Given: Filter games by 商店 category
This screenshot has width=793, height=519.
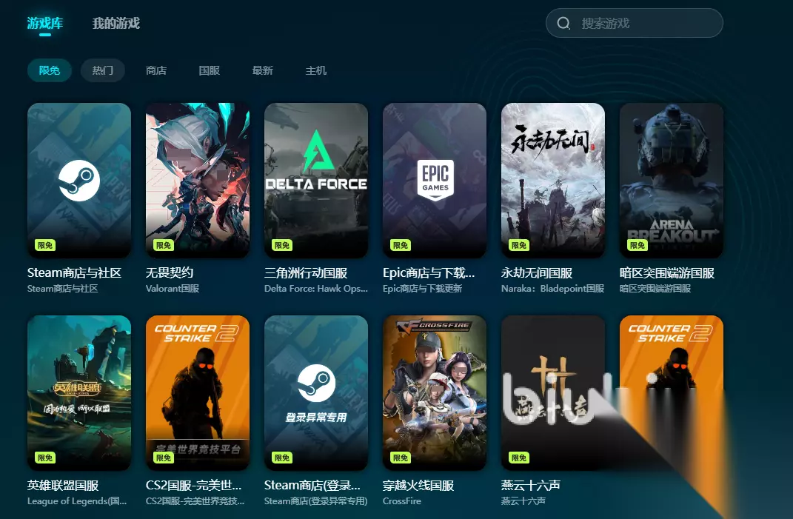Looking at the screenshot, I should pos(155,70).
